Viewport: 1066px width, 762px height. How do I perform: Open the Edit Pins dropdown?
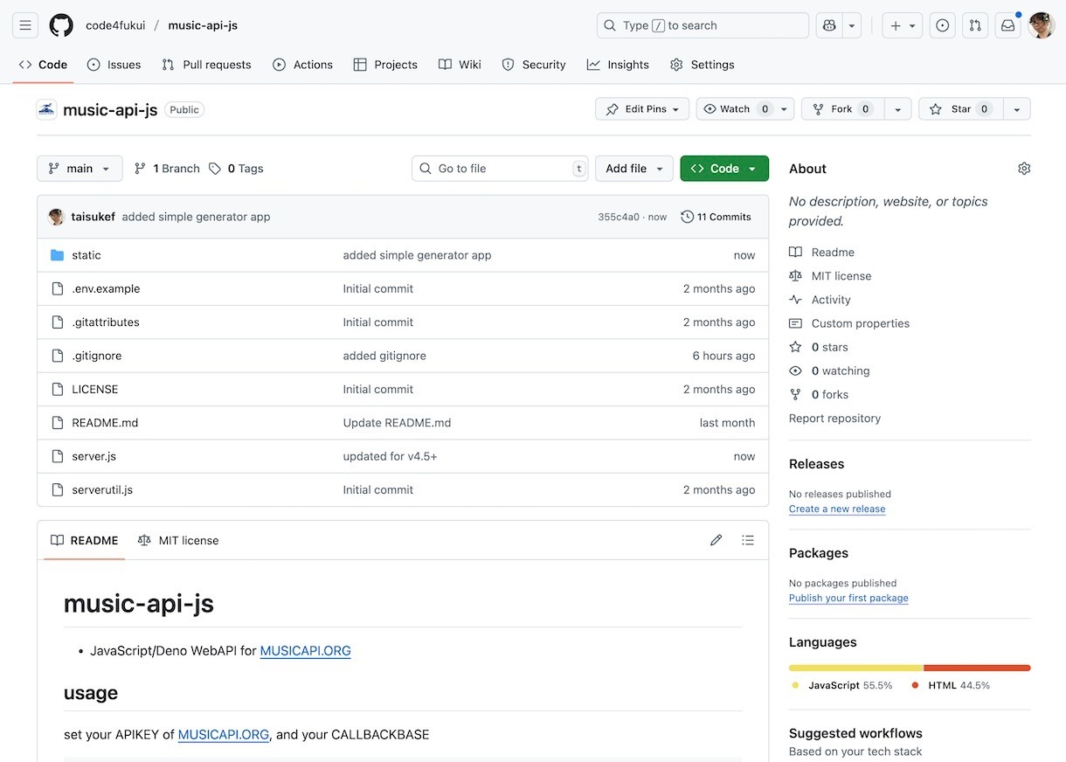tap(642, 109)
